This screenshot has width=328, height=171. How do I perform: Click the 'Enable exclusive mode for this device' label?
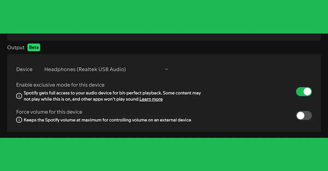click(60, 85)
